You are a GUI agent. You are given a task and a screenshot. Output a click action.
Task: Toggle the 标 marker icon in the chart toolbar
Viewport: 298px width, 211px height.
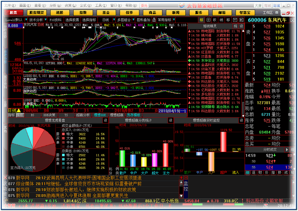[202, 20]
